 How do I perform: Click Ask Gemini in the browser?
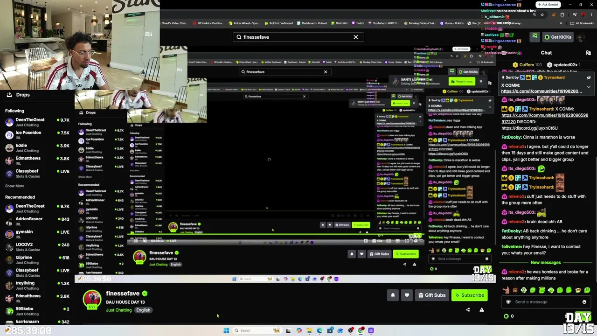tap(548, 5)
